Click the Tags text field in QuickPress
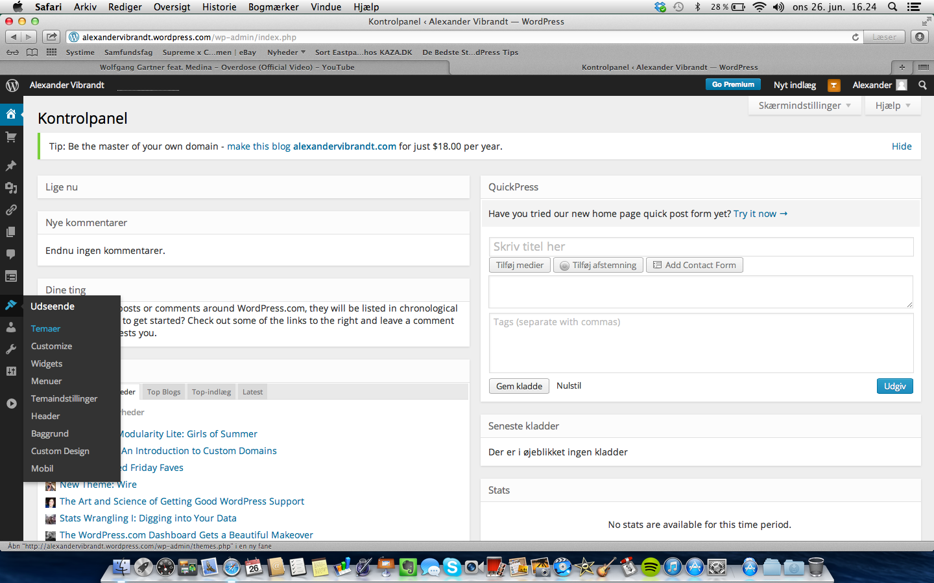The image size is (934, 583). click(x=701, y=343)
